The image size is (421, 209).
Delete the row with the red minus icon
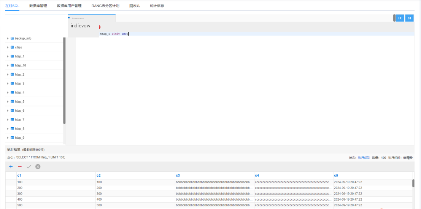tap(20, 166)
